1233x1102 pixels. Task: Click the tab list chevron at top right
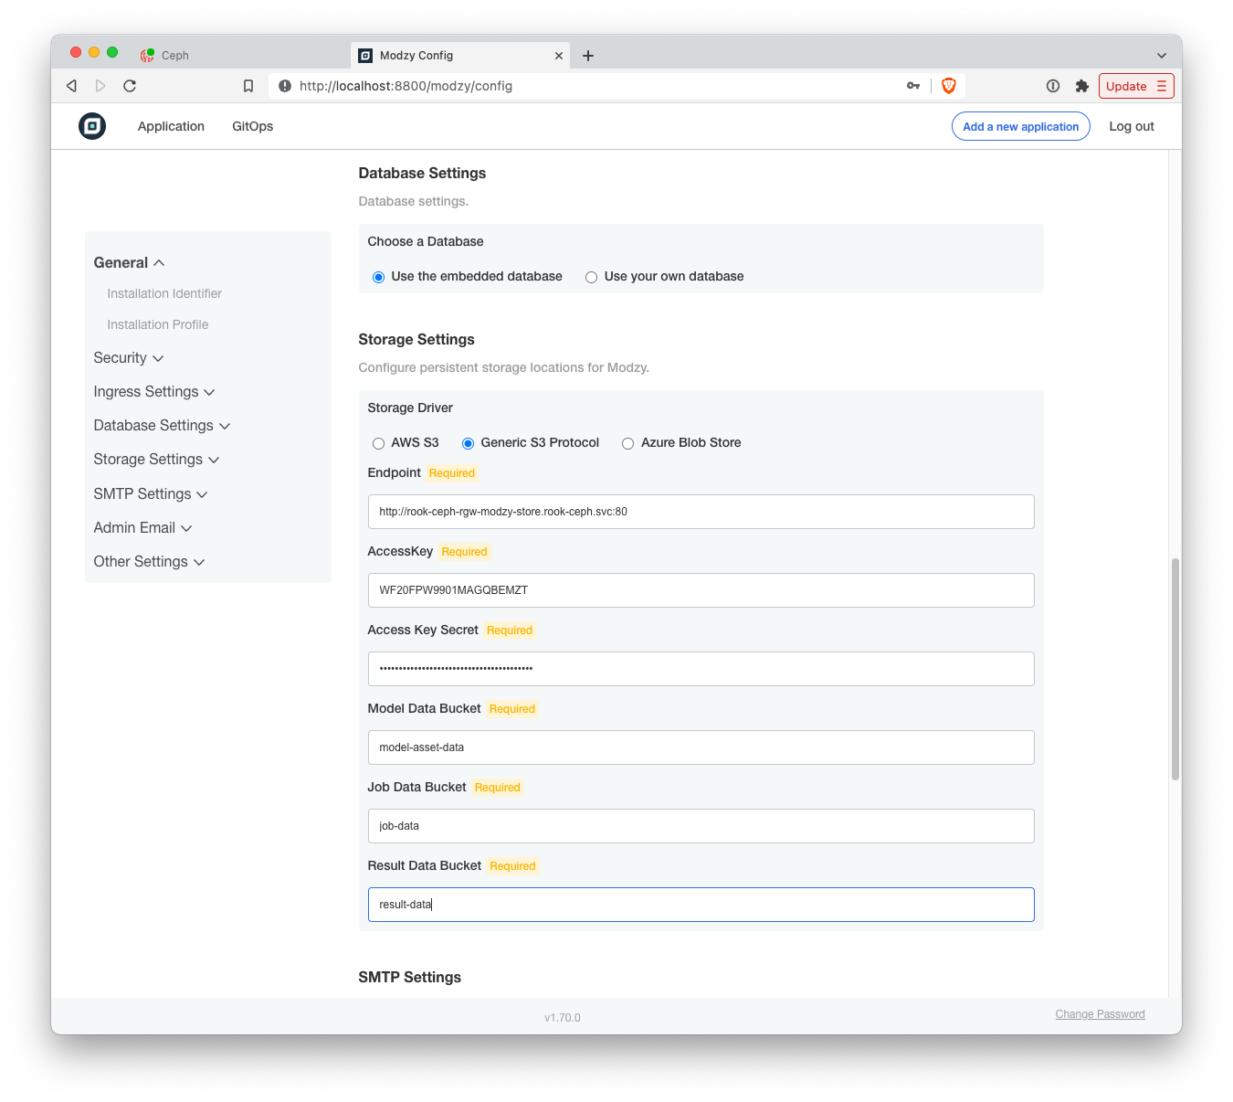pyautogui.click(x=1162, y=56)
